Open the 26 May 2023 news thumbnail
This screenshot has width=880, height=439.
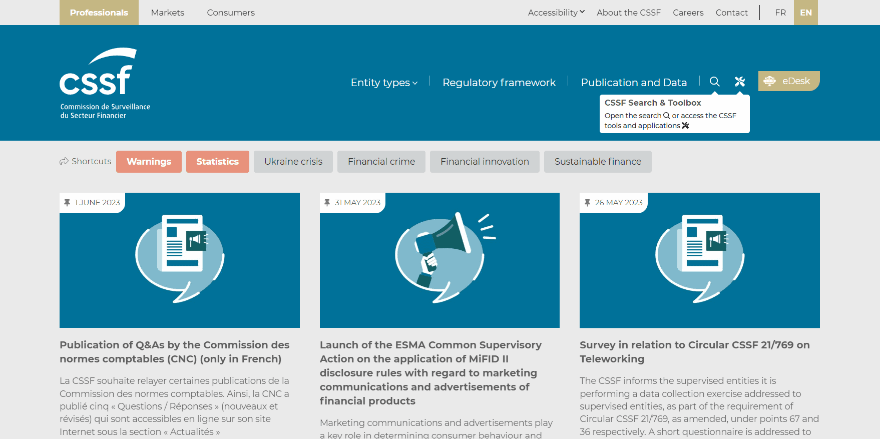(x=700, y=260)
